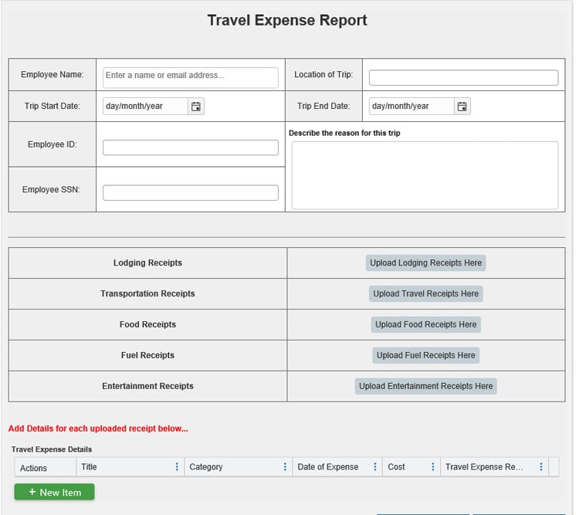576x515 pixels.
Task: Click the Employee ID text box
Action: click(191, 147)
